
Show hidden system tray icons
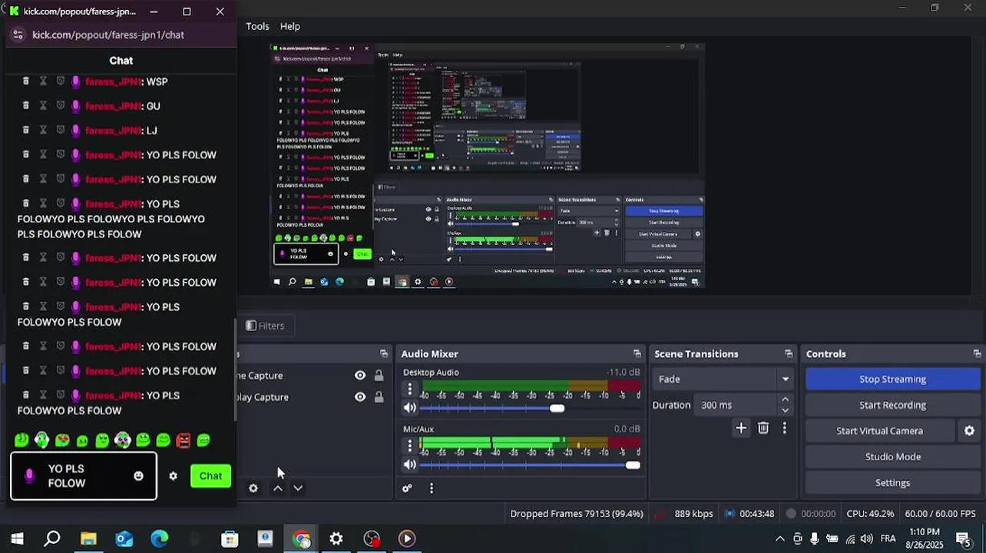[780, 539]
